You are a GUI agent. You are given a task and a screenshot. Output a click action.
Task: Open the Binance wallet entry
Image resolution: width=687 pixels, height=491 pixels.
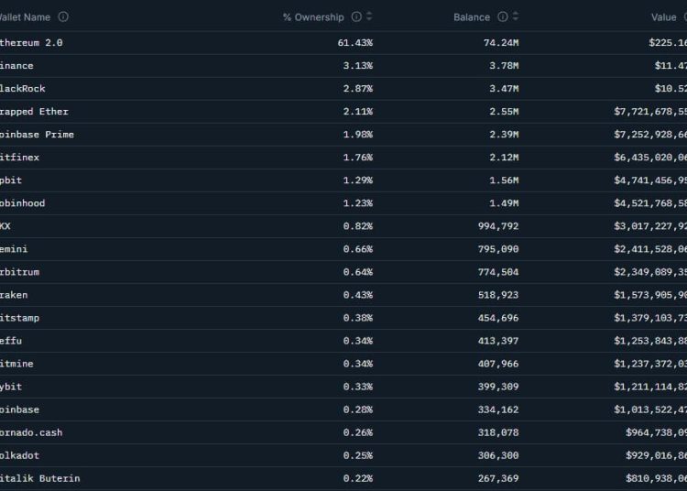click(x=17, y=66)
